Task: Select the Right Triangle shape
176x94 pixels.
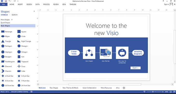Action: 19,41
